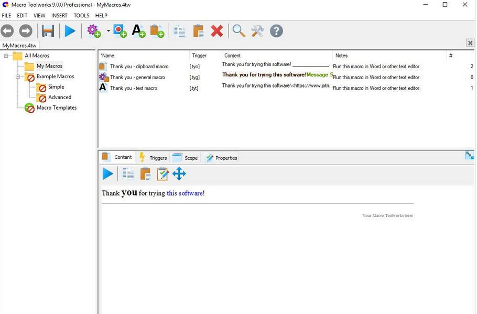Image resolution: width=477 pixels, height=314 pixels.
Task: Run macro with main toolbar play icon
Action: click(x=70, y=31)
